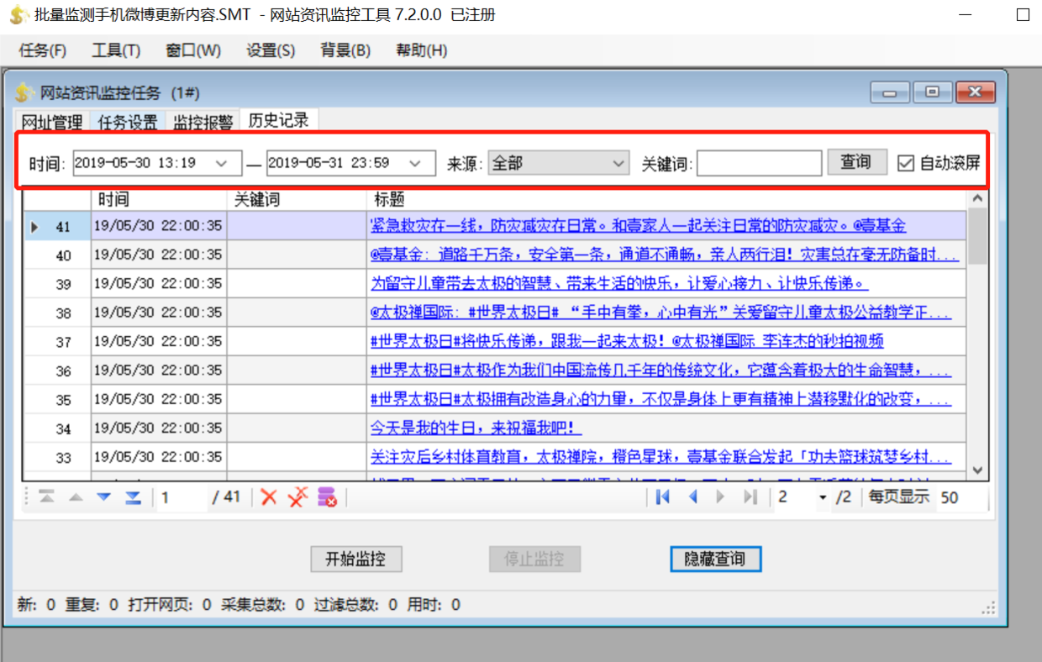This screenshot has width=1042, height=662.
Task: Jump to last record using bottom arrow icon
Action: coord(133,497)
